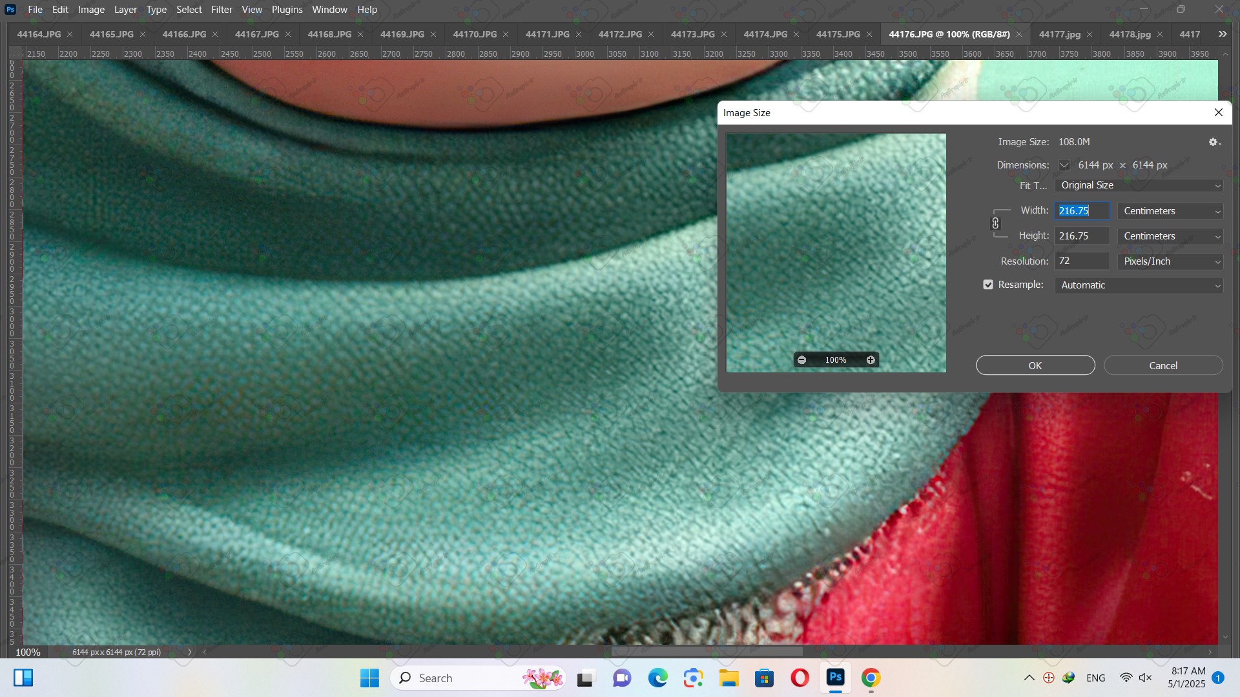
Task: Open the Image Size settings gear menu
Action: pyautogui.click(x=1214, y=142)
